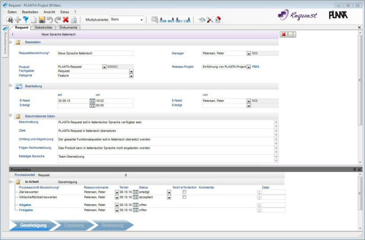Image resolution: width=365 pixels, height=240 pixels.
Task: Click the Beschreibung text area
Action: (166, 124)
